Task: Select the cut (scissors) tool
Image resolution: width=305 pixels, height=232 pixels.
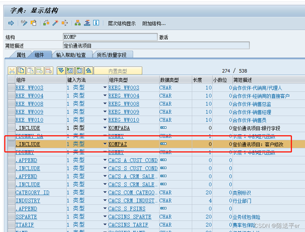Action: pos(12,70)
